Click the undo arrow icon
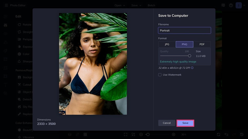 (x=226, y=135)
